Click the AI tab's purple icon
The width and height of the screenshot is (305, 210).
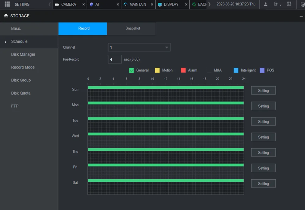[x=91, y=4]
